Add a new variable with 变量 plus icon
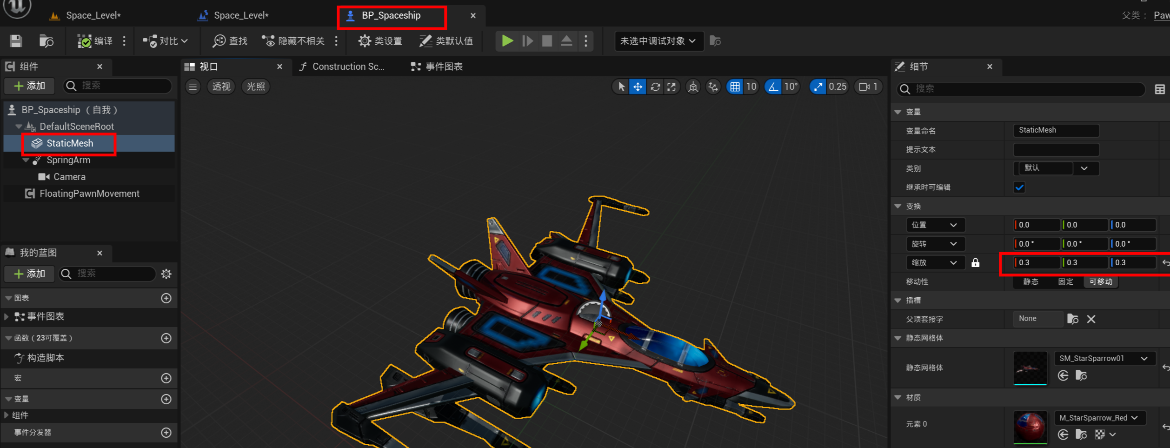The image size is (1170, 448). click(166, 399)
